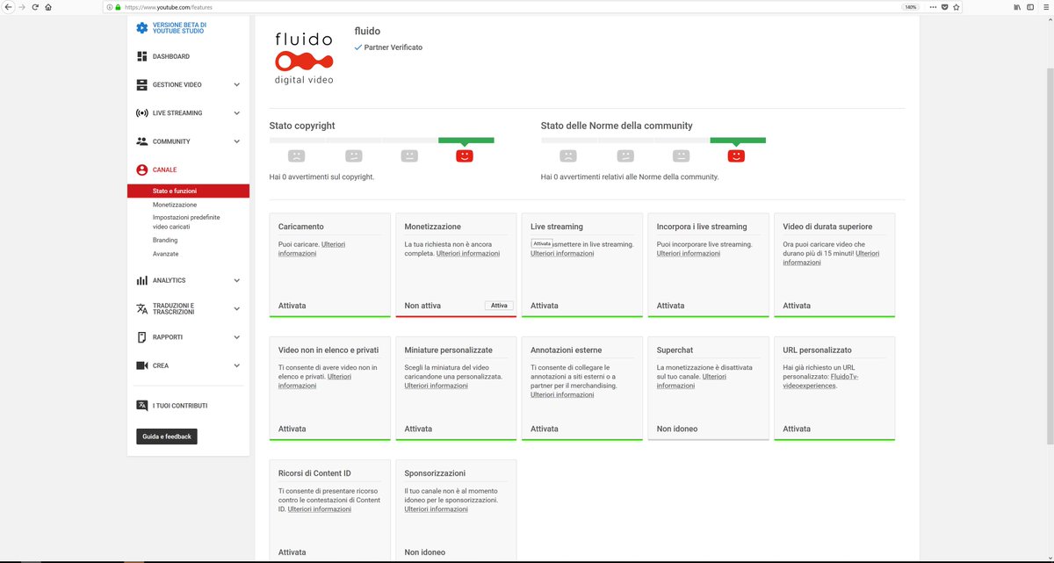1054x563 pixels.
Task: Open Impostazioni predefinite video caricati
Action: coord(186,221)
